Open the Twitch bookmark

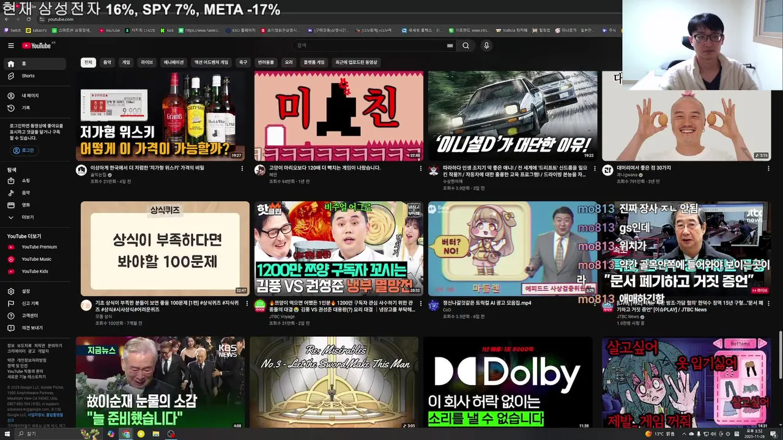pos(12,30)
